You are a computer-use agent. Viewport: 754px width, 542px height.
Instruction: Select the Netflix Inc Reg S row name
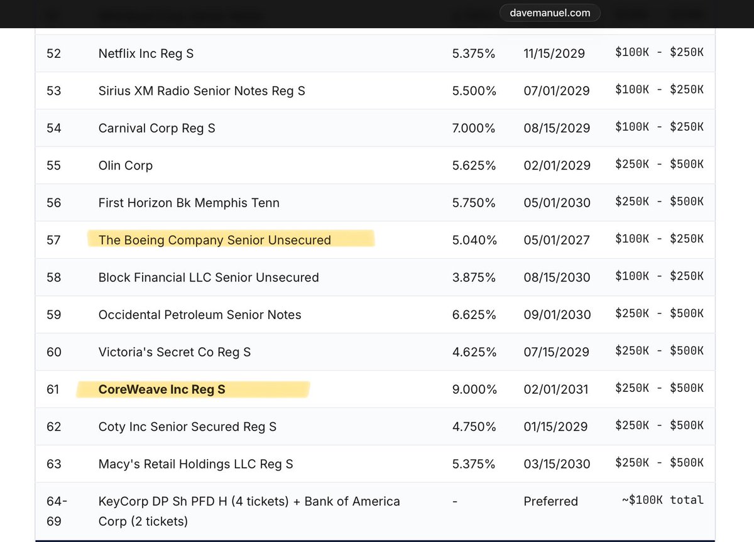146,53
